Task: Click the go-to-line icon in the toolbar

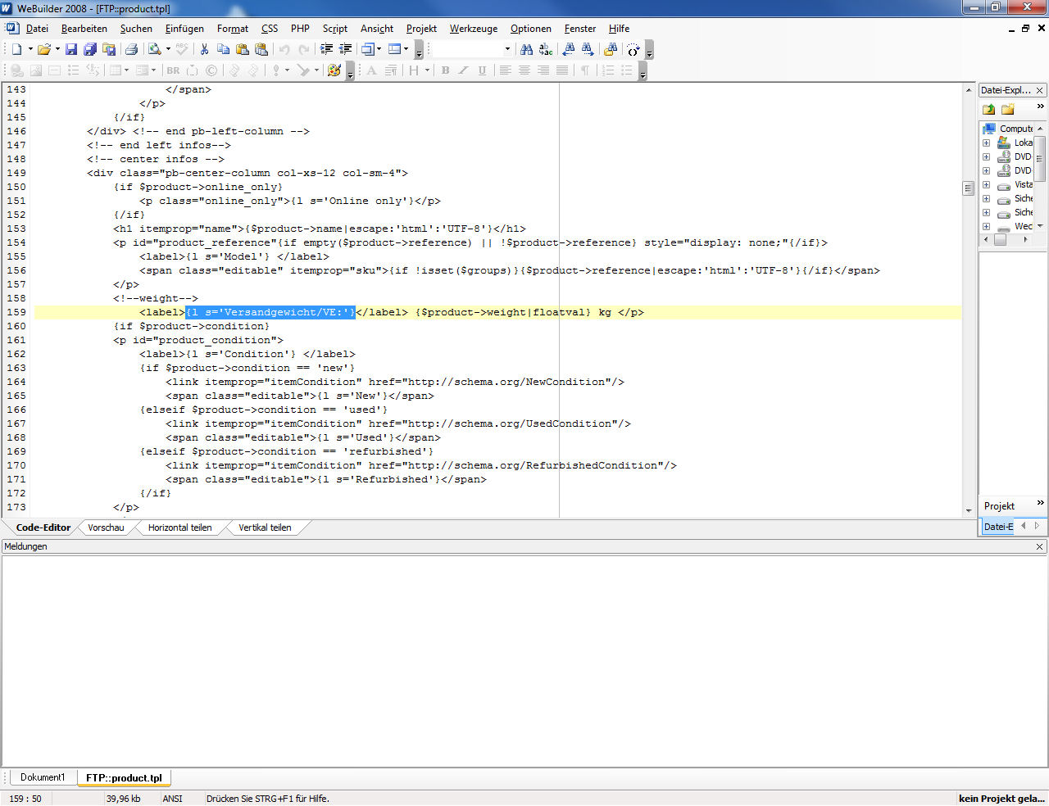Action: click(633, 49)
